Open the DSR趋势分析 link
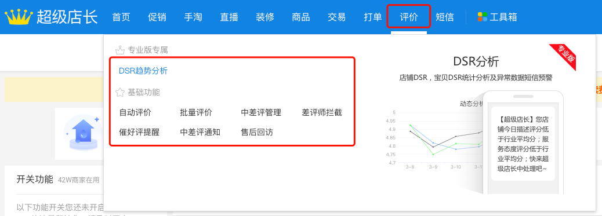602x216 pixels. coord(143,71)
